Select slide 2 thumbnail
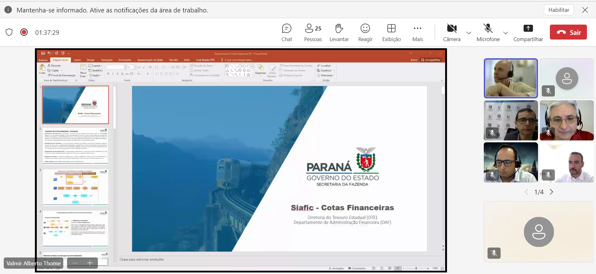The image size is (596, 274). click(x=75, y=146)
